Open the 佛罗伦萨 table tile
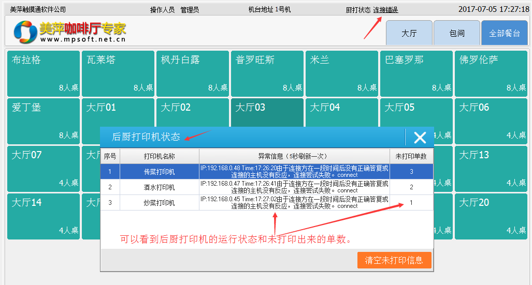 click(491, 73)
